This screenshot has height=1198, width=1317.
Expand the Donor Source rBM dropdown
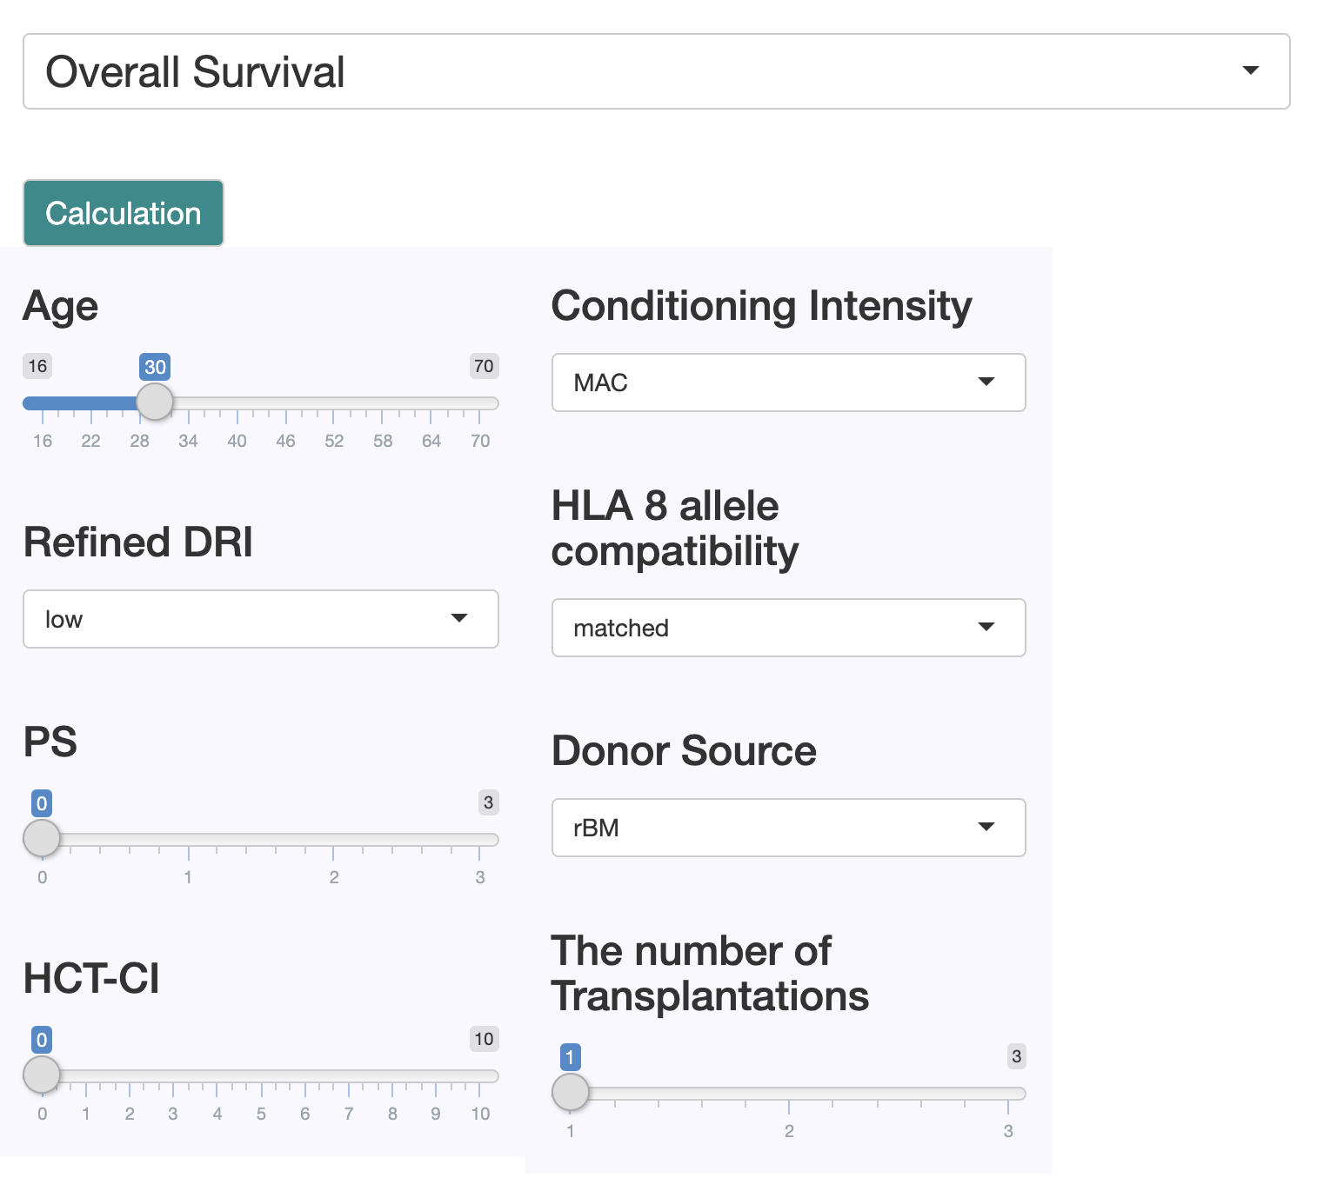click(x=788, y=828)
